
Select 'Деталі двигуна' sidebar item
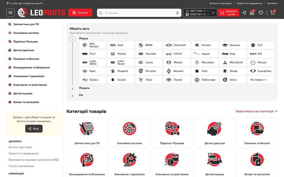point(24,50)
